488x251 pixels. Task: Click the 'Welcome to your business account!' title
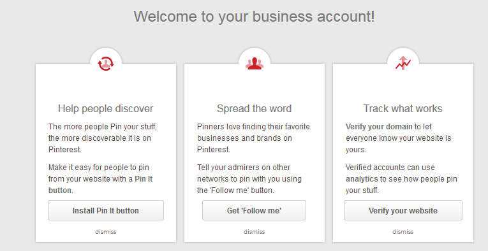[x=255, y=16]
